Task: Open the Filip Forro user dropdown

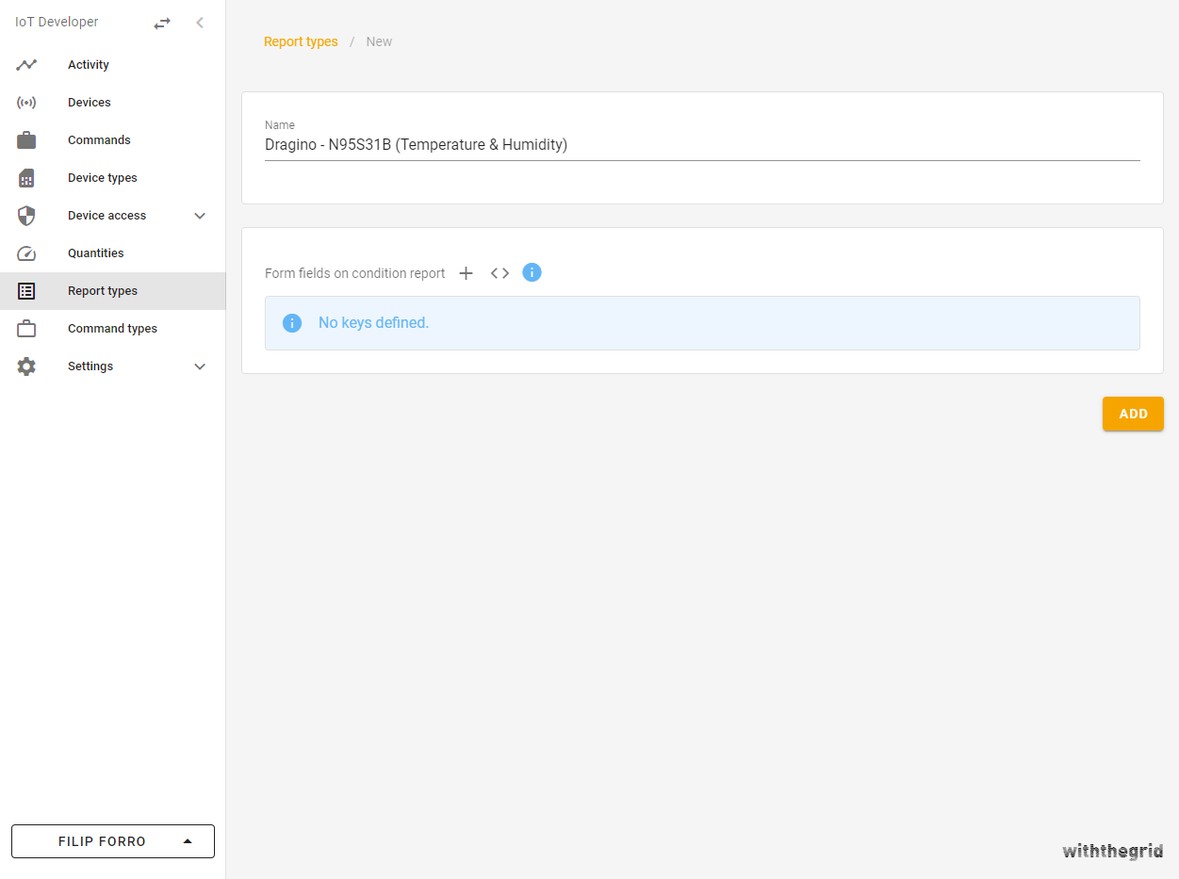Action: point(113,841)
